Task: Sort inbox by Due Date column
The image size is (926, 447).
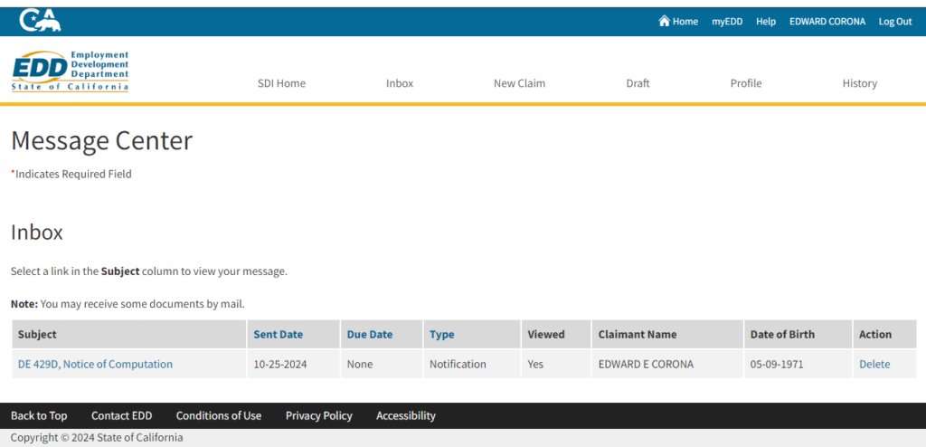Action: [369, 334]
